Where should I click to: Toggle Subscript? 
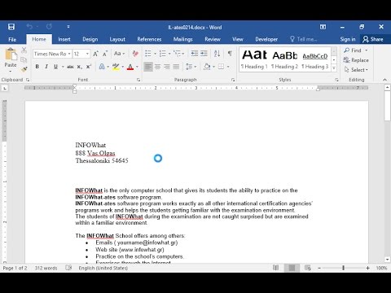click(79, 67)
